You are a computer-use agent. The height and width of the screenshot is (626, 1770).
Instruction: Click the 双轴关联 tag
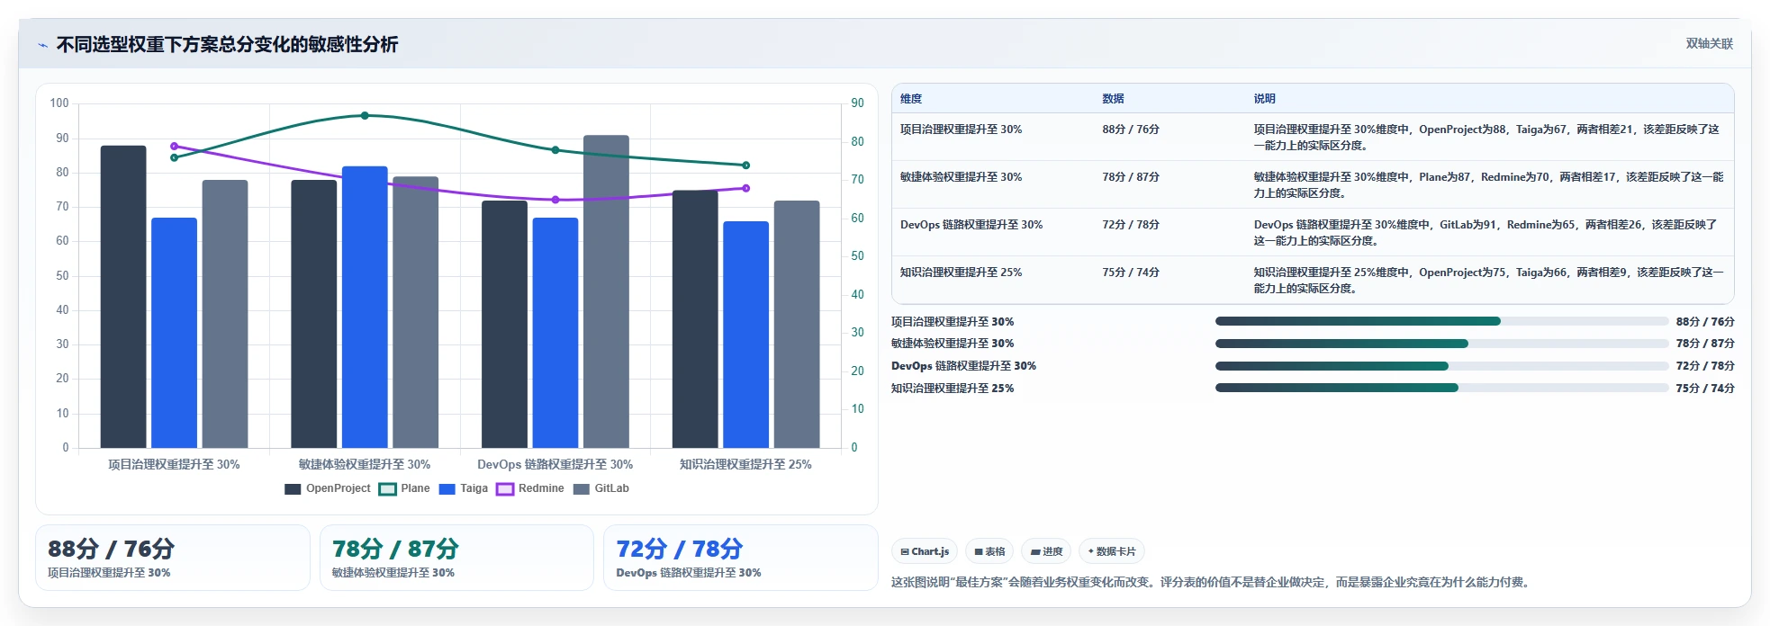click(1709, 43)
